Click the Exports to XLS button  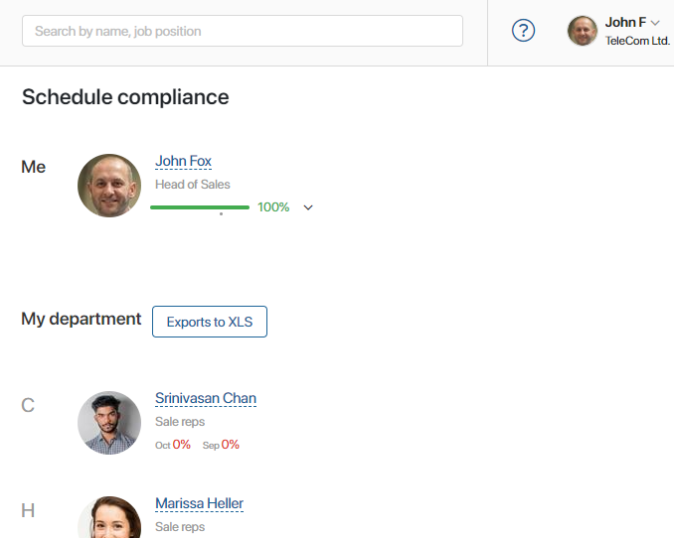point(210,322)
